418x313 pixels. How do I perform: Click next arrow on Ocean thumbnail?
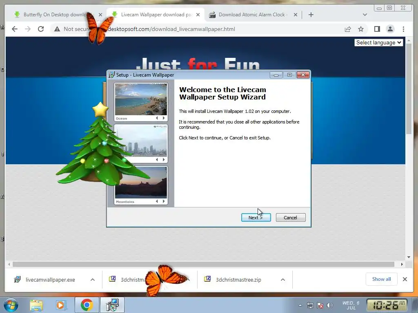(x=164, y=118)
